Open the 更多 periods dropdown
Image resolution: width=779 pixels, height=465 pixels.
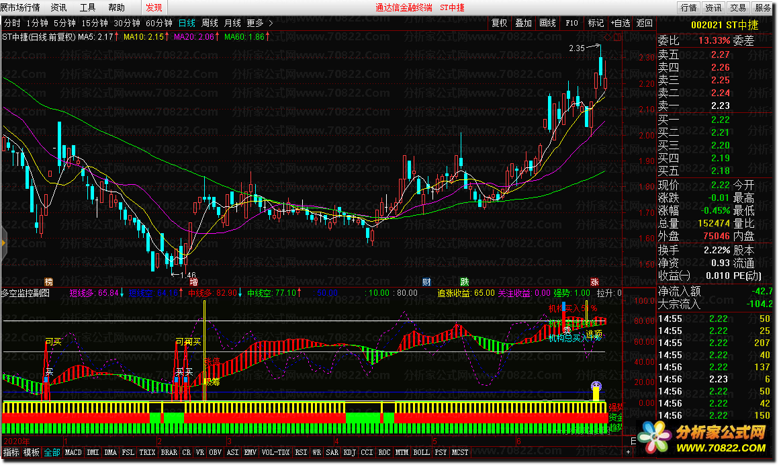260,23
